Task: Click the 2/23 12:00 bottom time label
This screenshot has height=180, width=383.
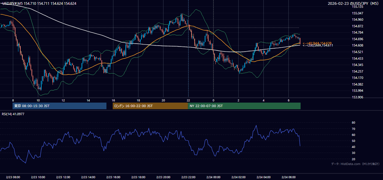Action: (x=63, y=177)
